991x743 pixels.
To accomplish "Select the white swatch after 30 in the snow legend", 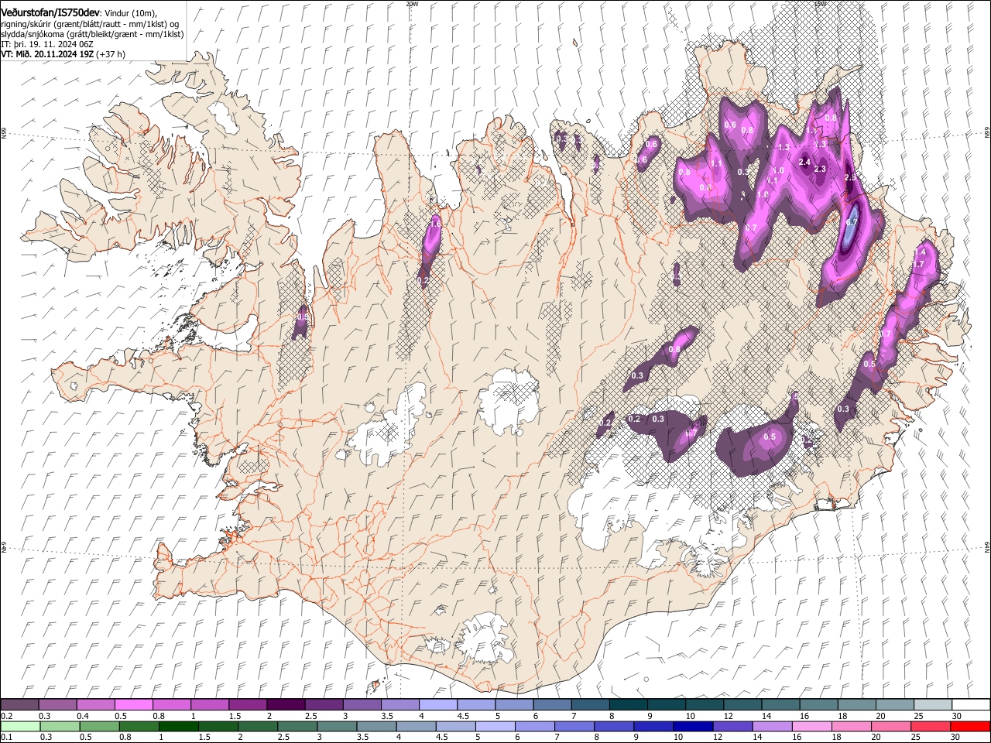I will coord(971,704).
